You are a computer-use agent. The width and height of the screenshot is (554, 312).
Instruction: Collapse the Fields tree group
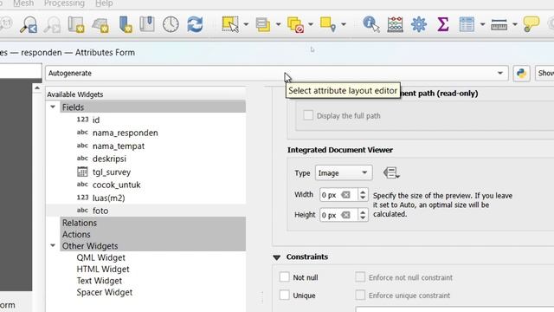click(x=53, y=107)
